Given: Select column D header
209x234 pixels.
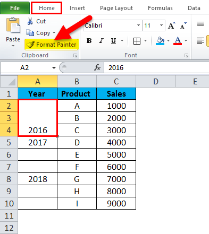Looking at the screenshot, I should (x=156, y=82).
